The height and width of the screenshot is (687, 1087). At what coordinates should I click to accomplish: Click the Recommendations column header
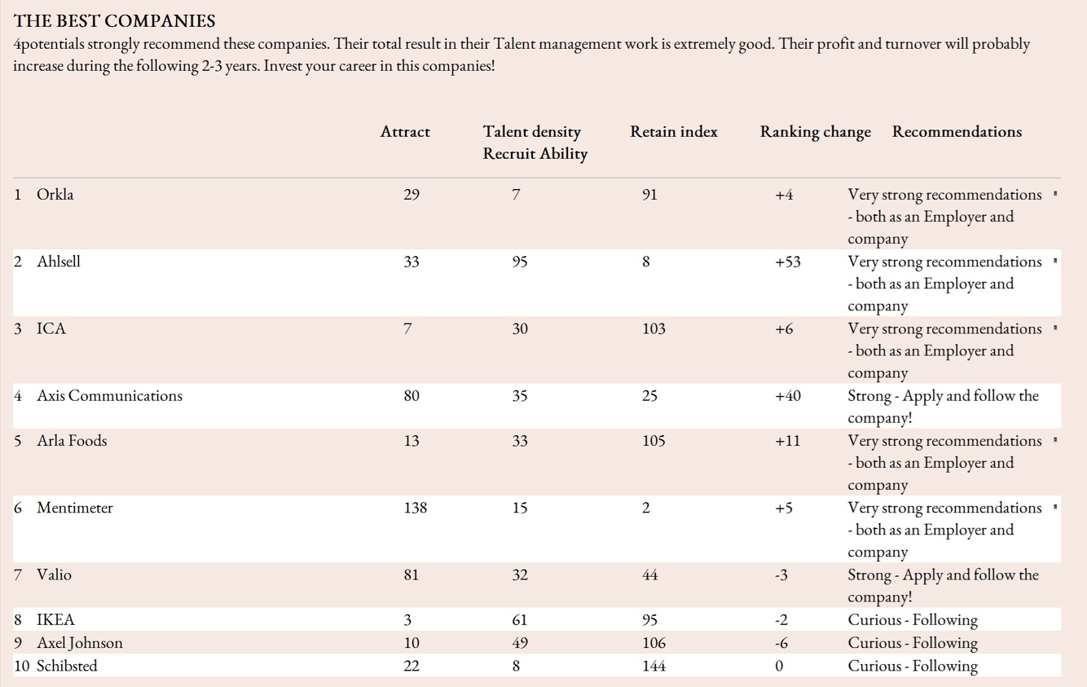coord(957,132)
